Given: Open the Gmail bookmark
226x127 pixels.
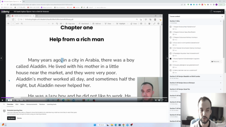Looking at the screenshot, I should [x=70, y=7].
